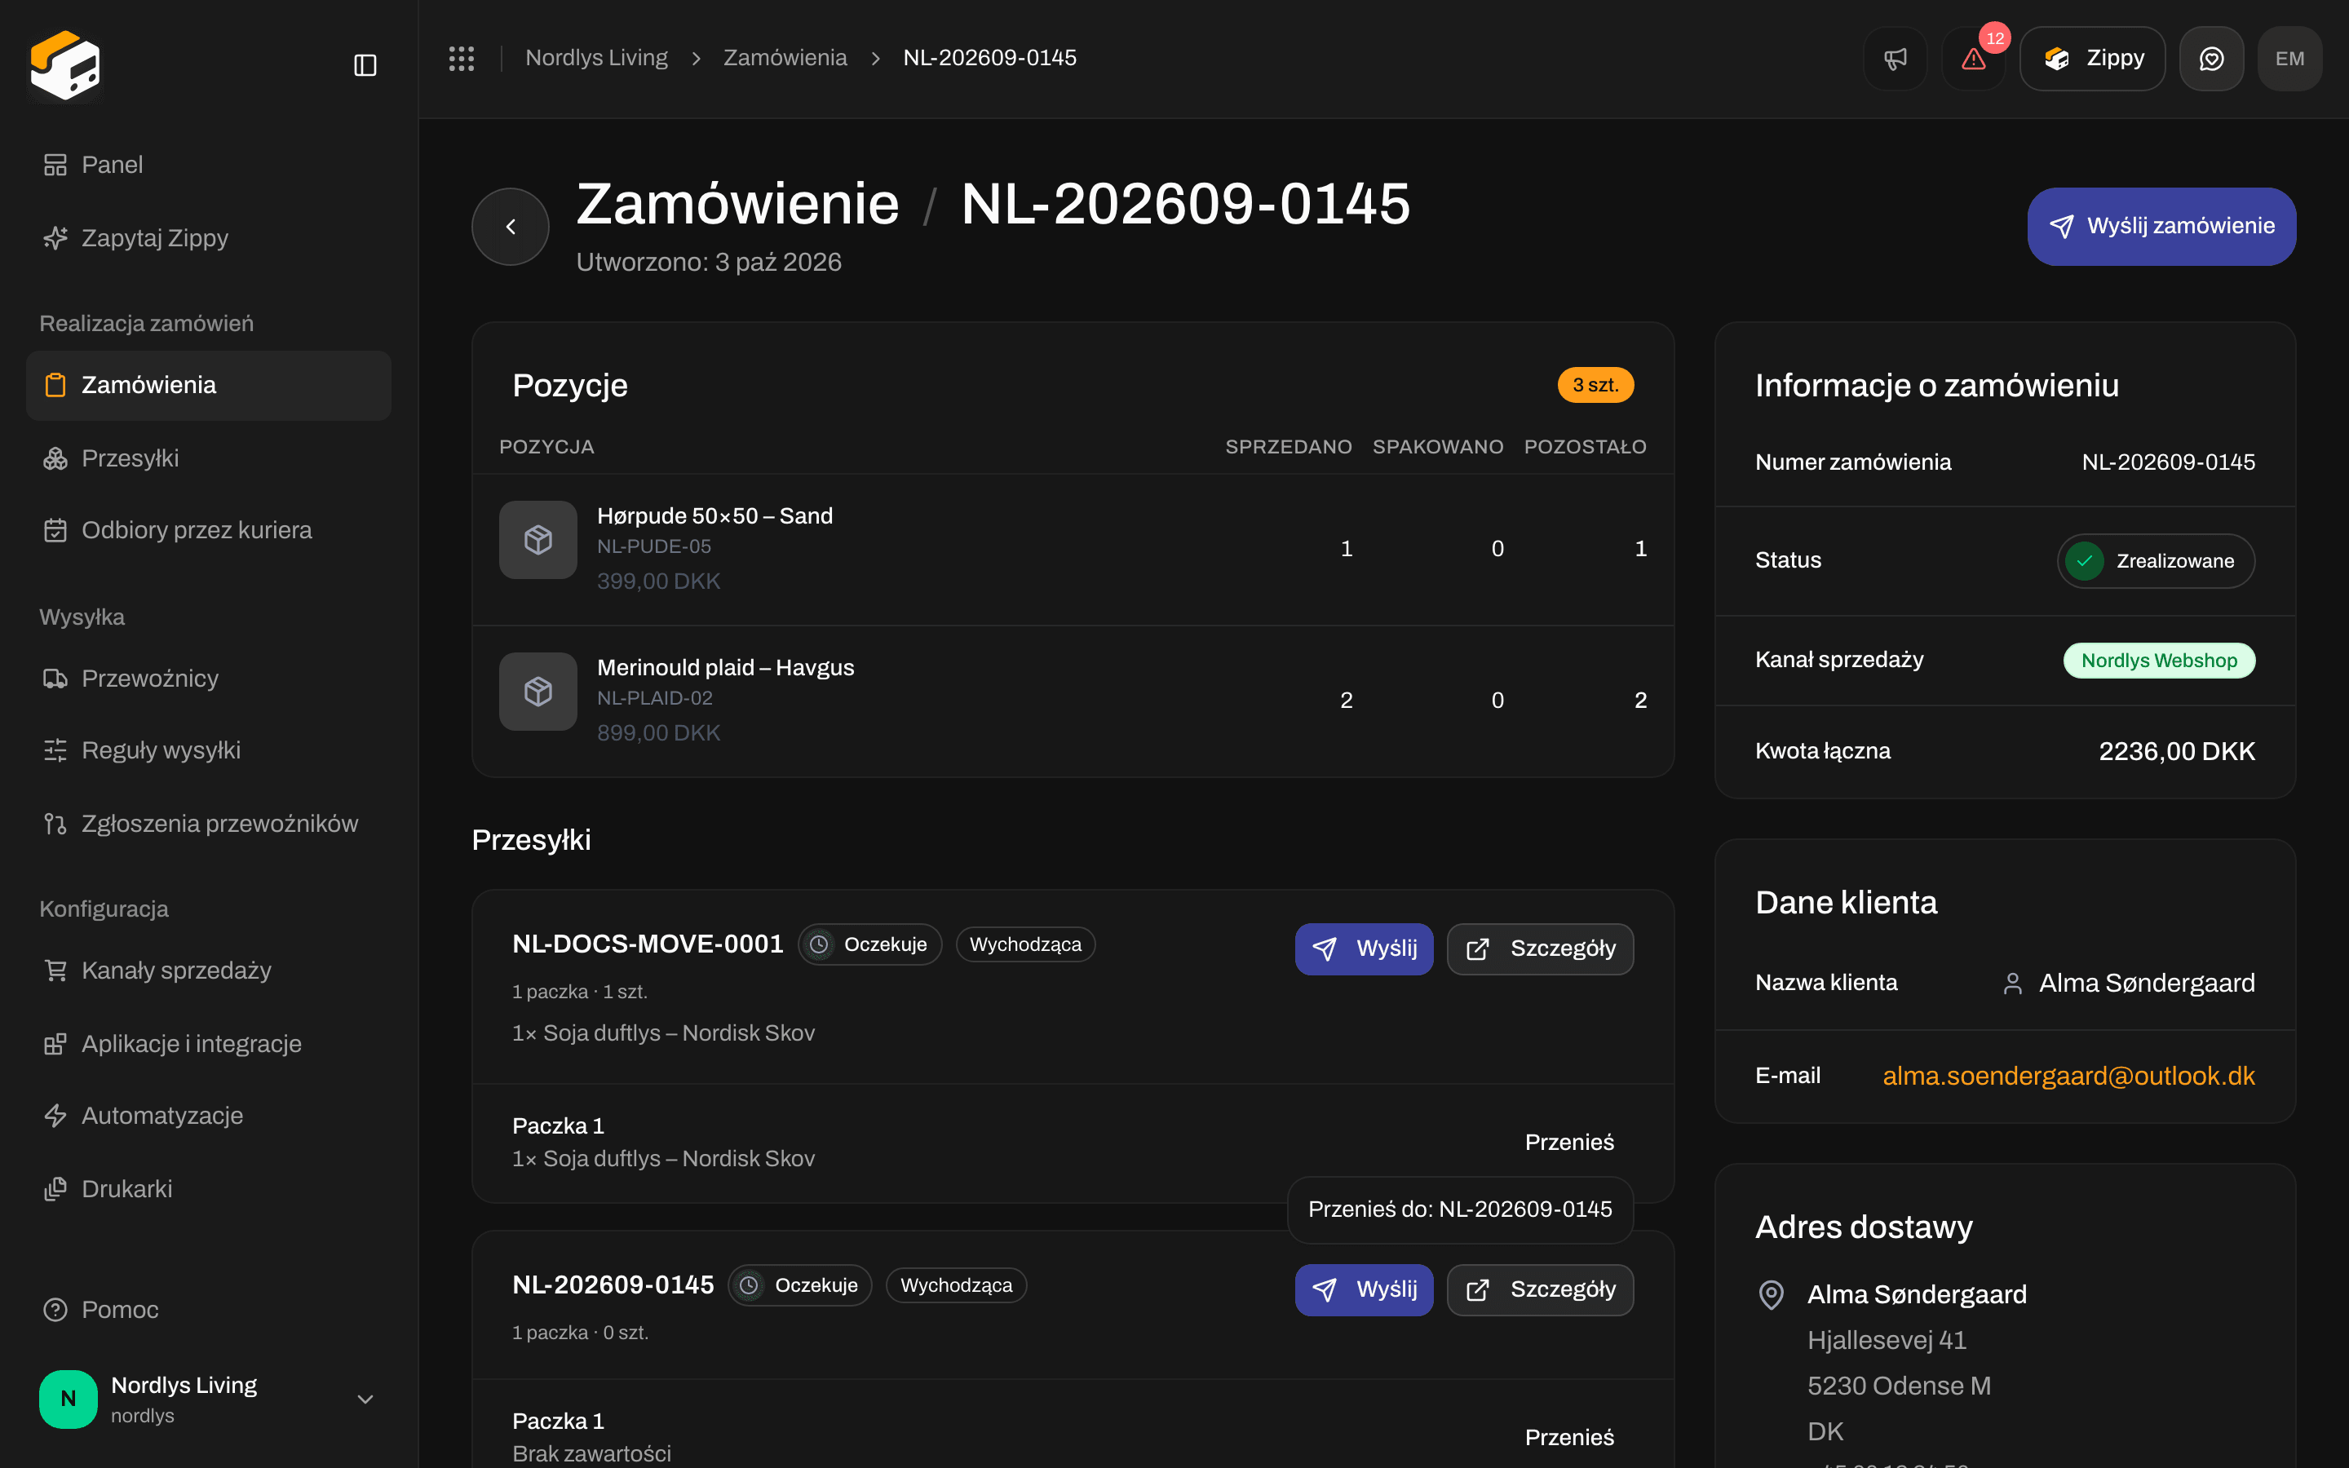
Task: Expand Nordlys Living account switcher
Action: pyautogui.click(x=209, y=1398)
